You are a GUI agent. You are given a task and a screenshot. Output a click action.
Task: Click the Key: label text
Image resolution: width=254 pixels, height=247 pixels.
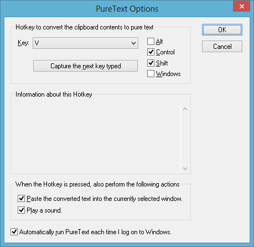coord(23,43)
